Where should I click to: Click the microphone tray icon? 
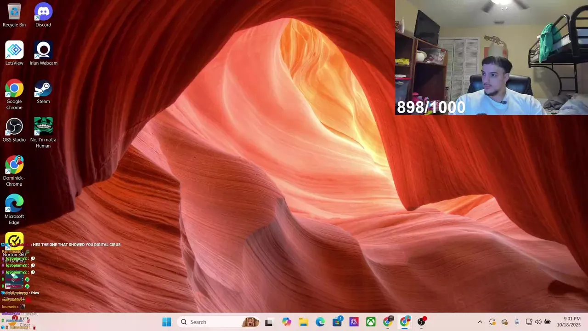point(517,322)
